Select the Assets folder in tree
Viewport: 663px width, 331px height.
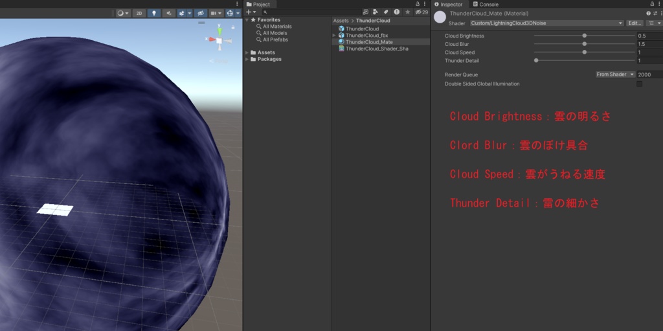coord(266,52)
